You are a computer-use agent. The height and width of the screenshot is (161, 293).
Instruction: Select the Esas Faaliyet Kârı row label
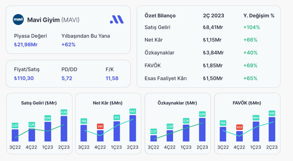166,79
